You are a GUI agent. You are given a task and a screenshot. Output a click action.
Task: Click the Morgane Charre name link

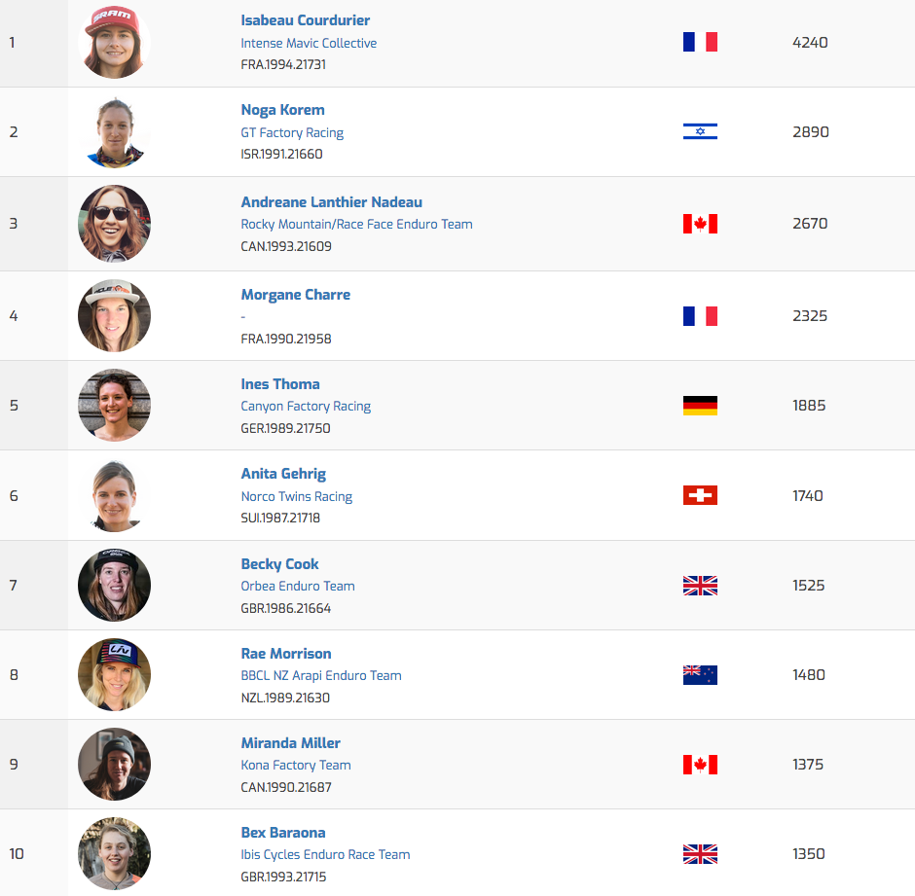[295, 295]
